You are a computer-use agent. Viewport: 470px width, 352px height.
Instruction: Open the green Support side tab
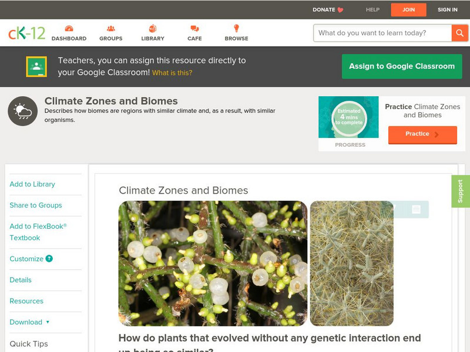[461, 191]
